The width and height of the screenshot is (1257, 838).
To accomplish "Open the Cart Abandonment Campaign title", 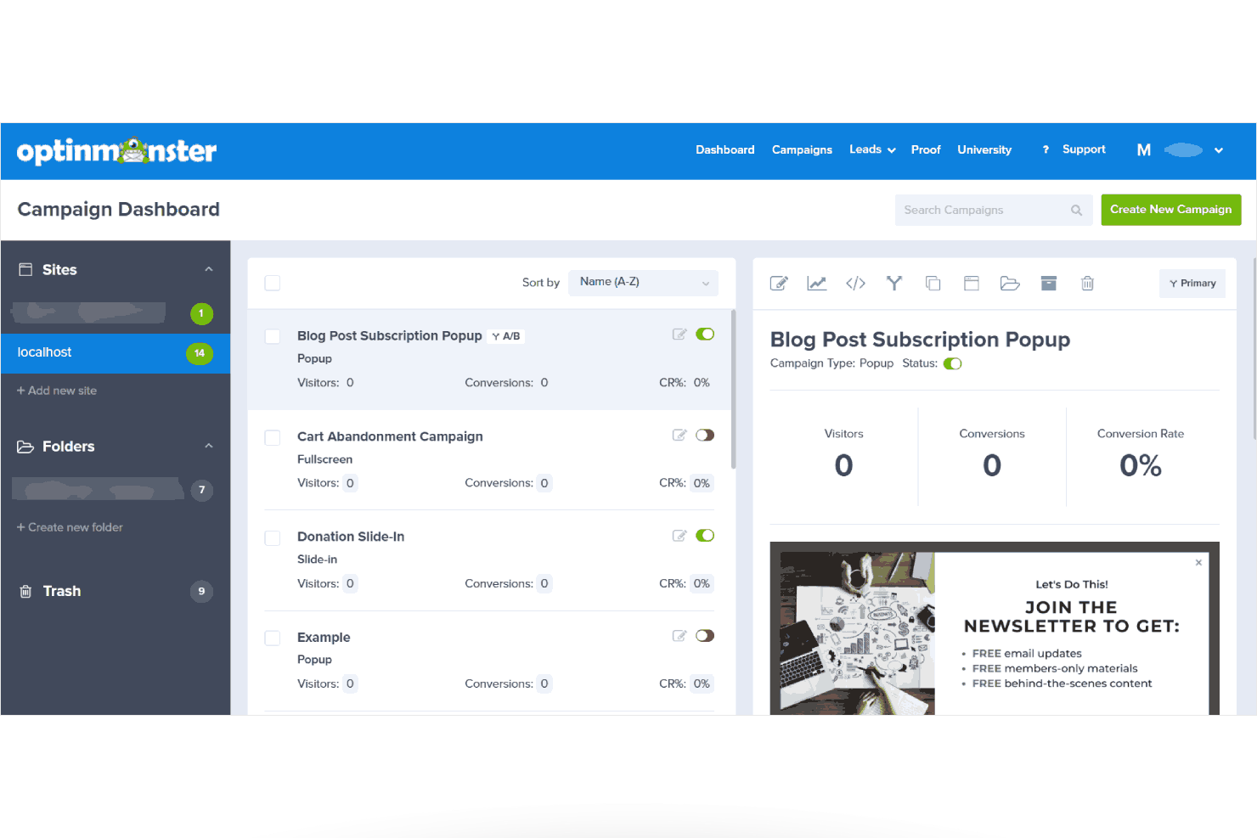I will pyautogui.click(x=390, y=436).
